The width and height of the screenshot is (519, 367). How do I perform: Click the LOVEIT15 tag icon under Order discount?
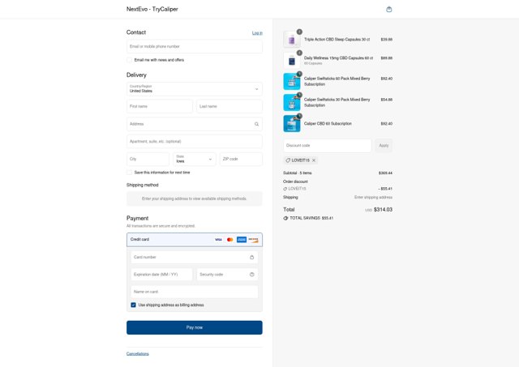click(x=285, y=189)
